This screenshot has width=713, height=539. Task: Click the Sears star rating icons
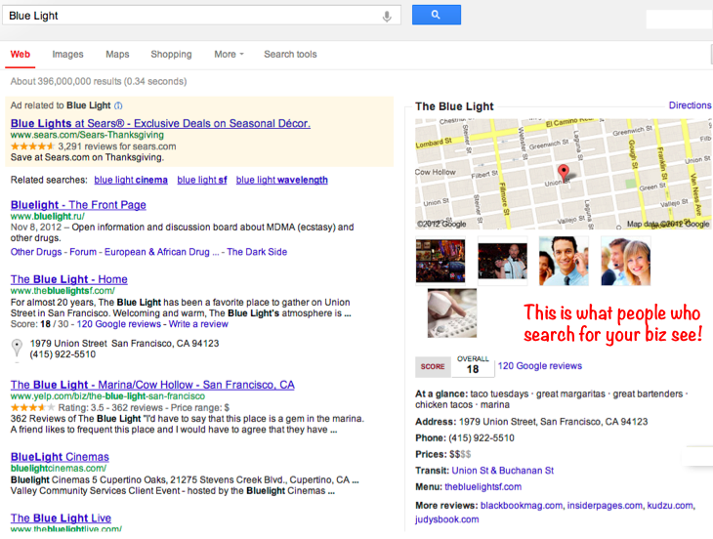32,146
